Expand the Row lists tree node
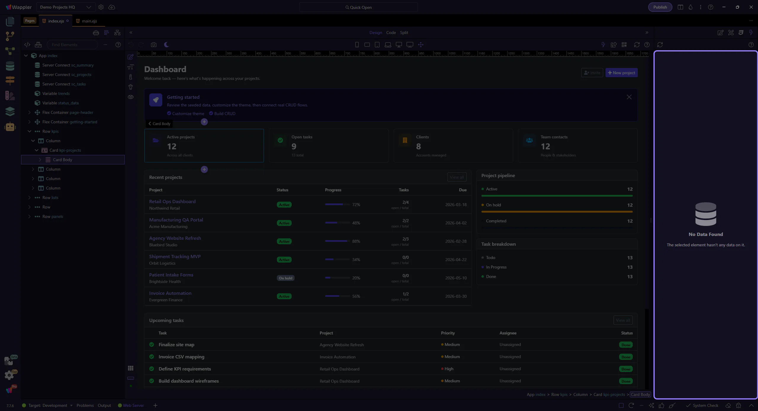The height and width of the screenshot is (411, 758). 29,198
